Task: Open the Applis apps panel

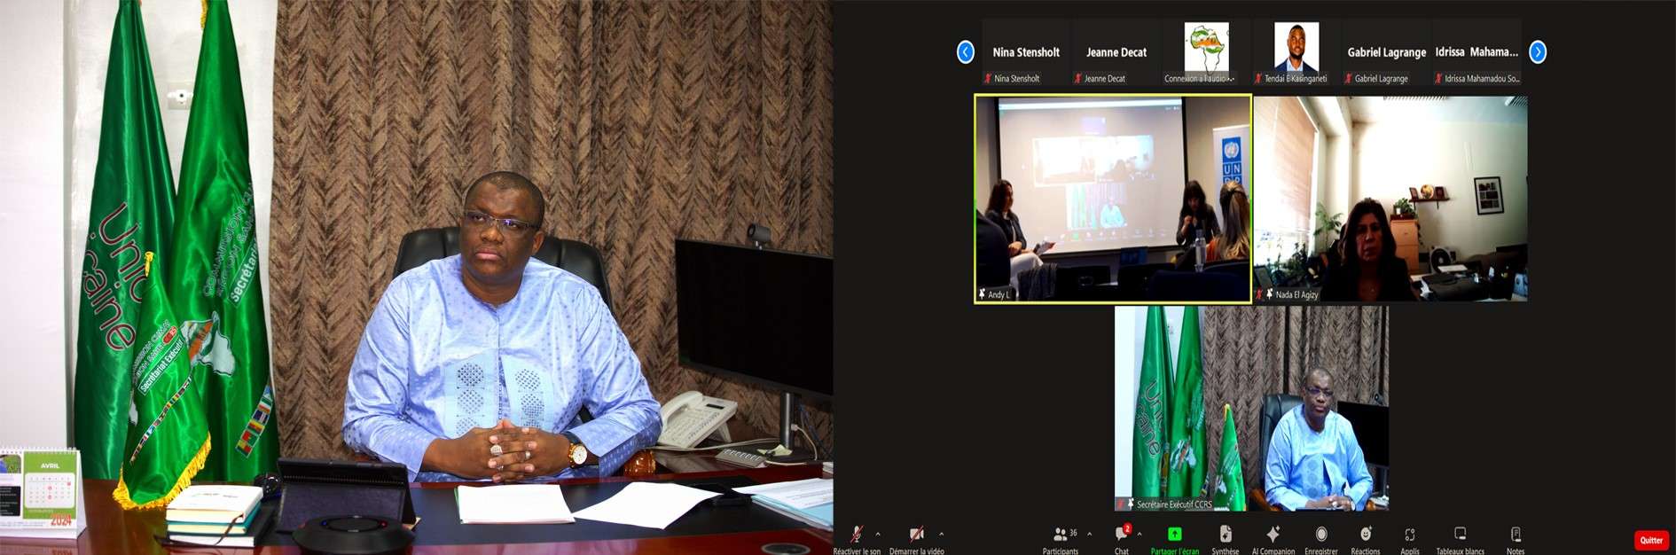Action: pyautogui.click(x=1409, y=535)
